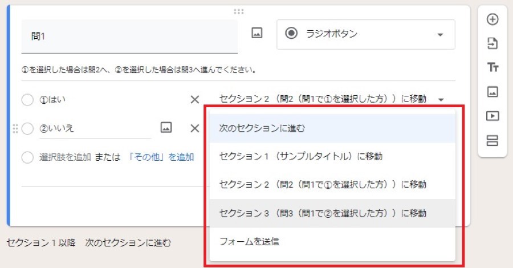Click the Import questions icon
Viewport: 513px width, 268px height.
[492, 43]
